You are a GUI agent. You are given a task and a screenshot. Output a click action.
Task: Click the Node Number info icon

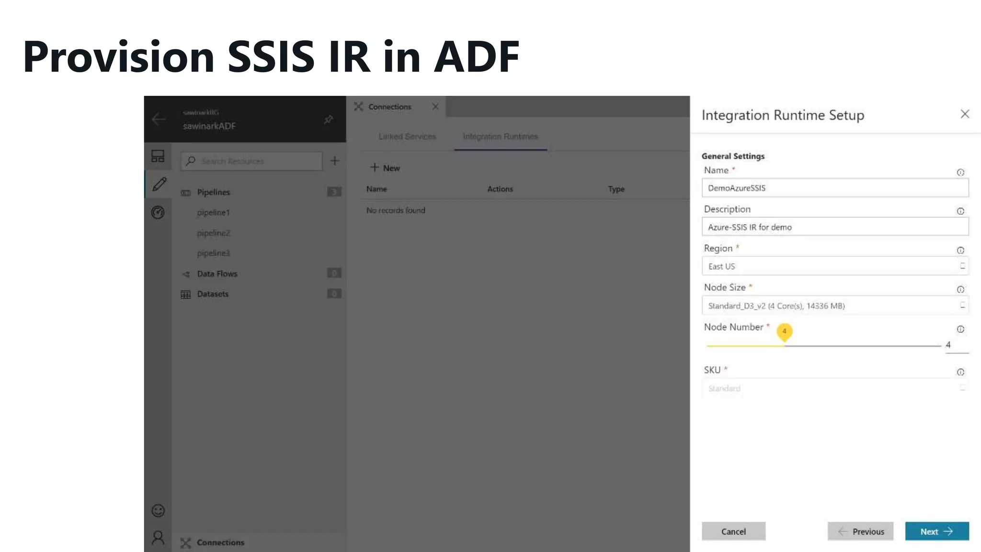coord(960,329)
